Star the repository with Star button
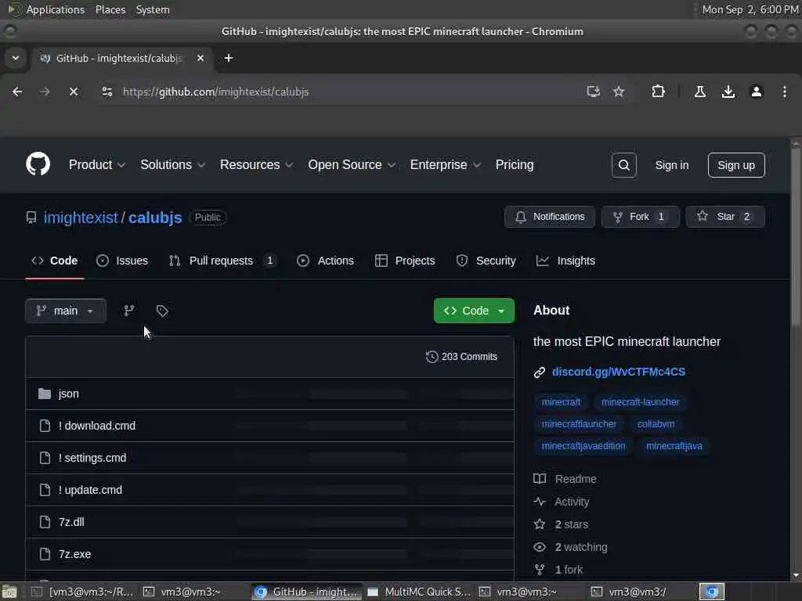This screenshot has width=802, height=601. (x=724, y=217)
